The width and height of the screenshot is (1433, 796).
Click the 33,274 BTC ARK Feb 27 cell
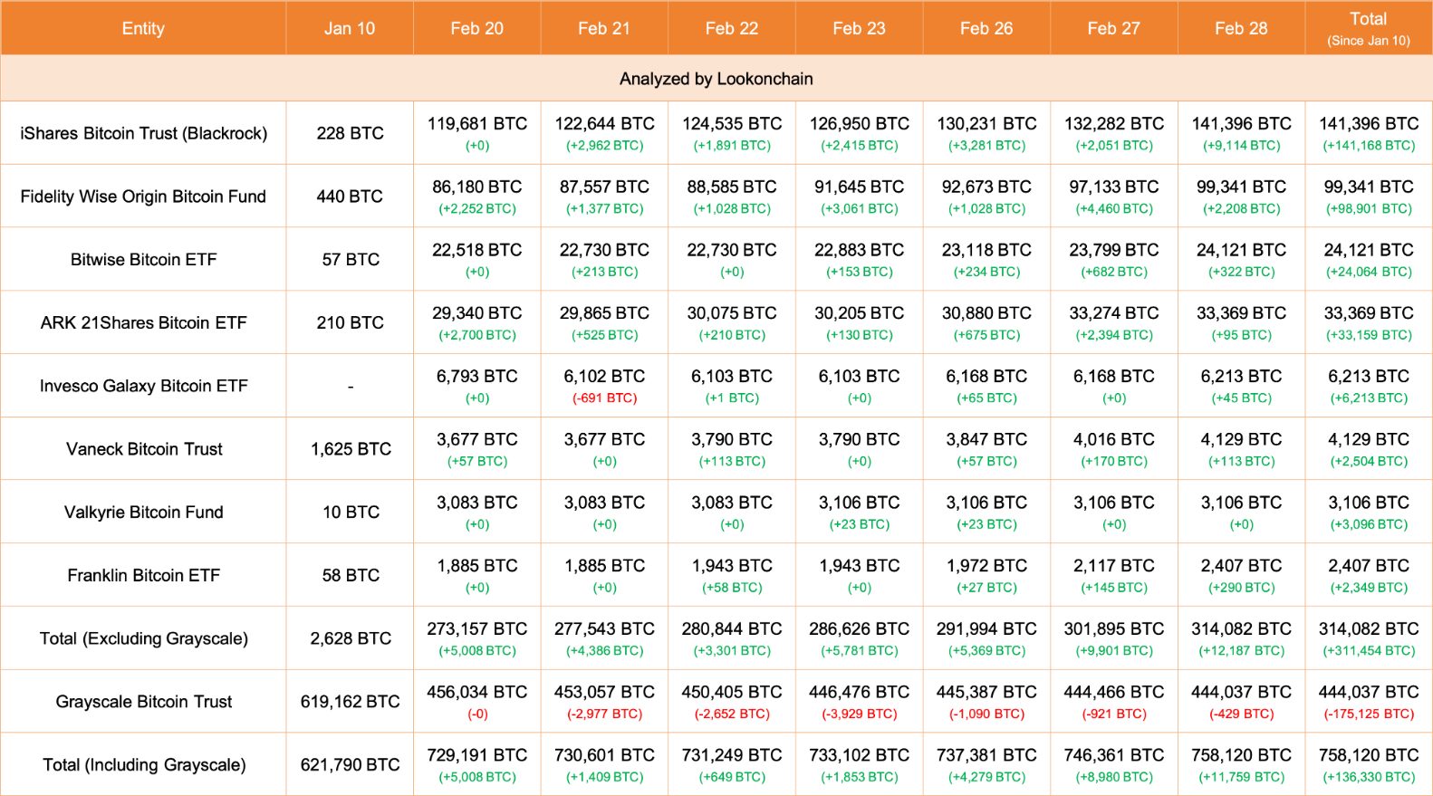point(1114,322)
